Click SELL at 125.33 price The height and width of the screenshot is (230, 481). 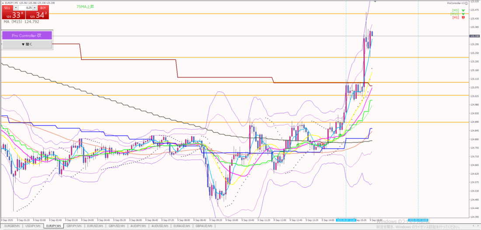click(x=13, y=12)
